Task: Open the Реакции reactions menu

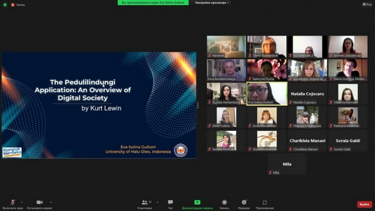Action: point(244,203)
